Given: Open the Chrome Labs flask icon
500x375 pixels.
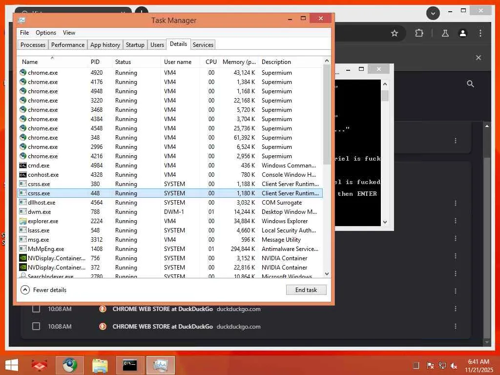Looking at the screenshot, I should pos(445,33).
